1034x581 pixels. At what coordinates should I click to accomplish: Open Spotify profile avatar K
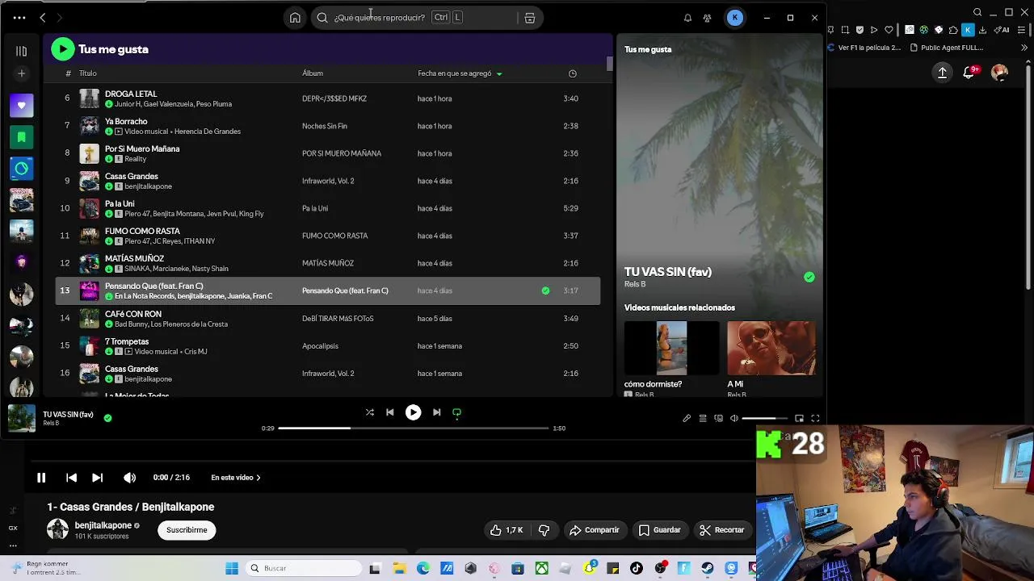coord(735,18)
